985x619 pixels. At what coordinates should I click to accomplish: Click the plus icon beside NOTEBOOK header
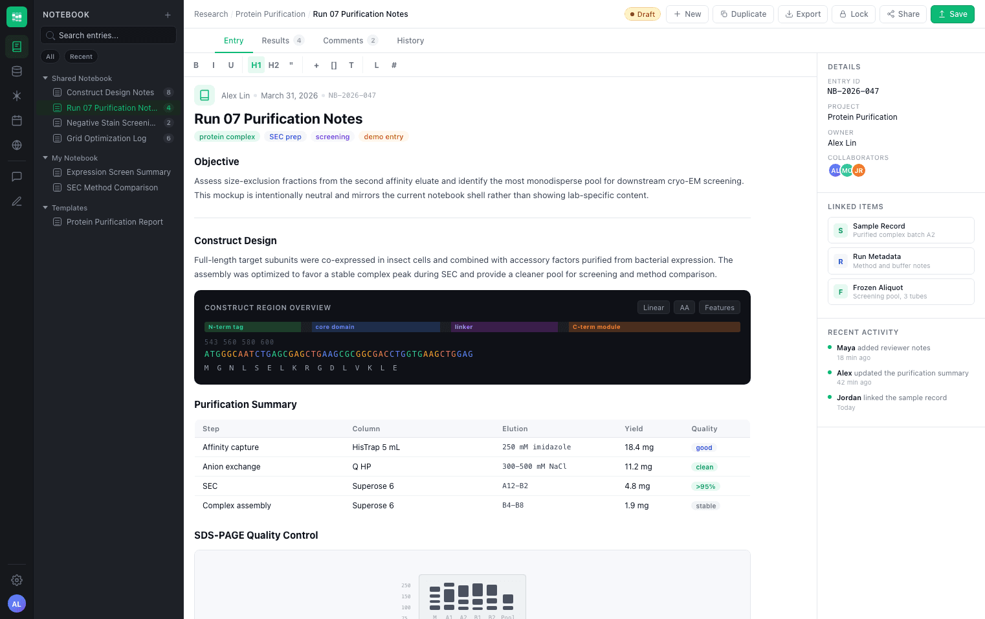coord(168,15)
